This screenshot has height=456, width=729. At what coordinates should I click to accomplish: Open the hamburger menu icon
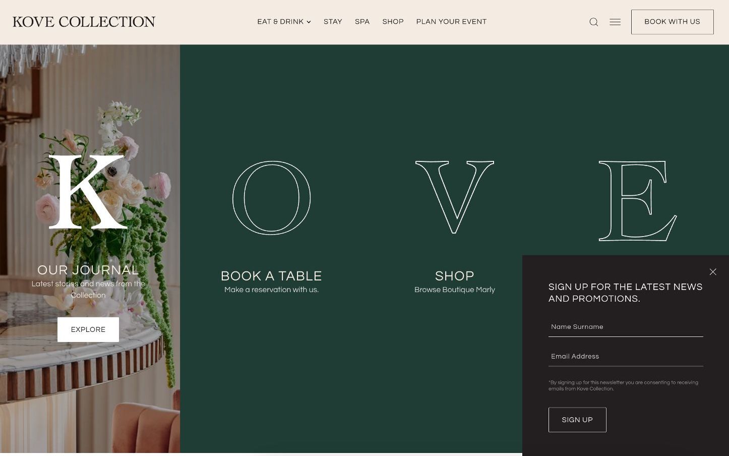615,22
